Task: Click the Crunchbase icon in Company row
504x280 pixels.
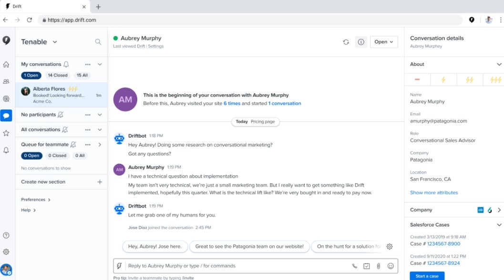Action: [481, 210]
